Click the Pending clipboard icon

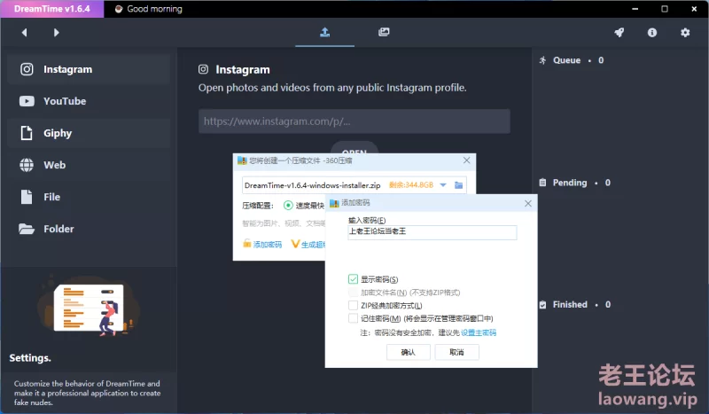pyautogui.click(x=542, y=183)
